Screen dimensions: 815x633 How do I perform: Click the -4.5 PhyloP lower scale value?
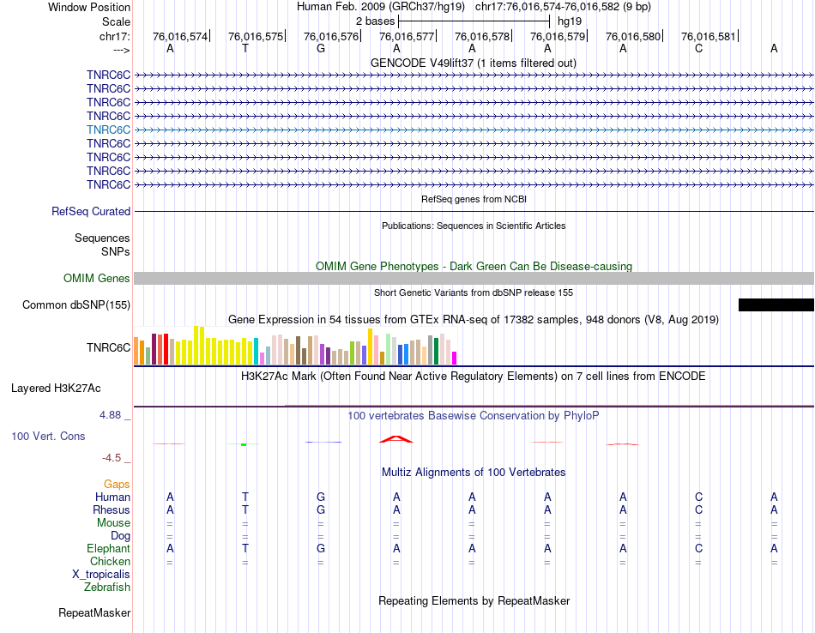pyautogui.click(x=112, y=458)
